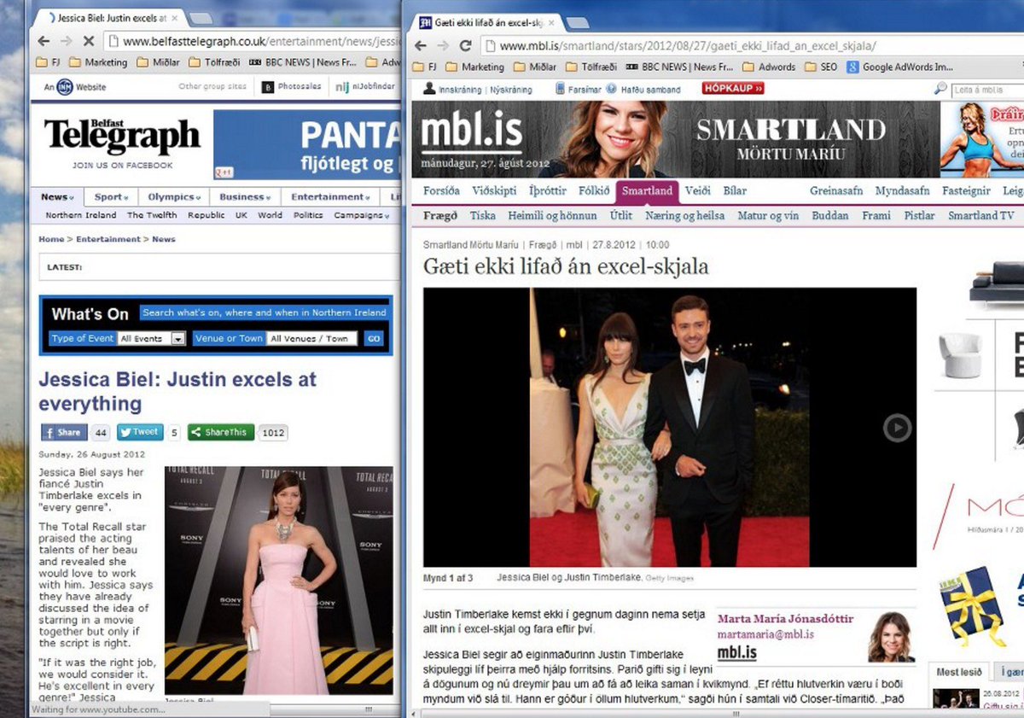Click the Jessica Biel pink dress photo
Image resolution: width=1024 pixels, height=718 pixels.
point(279,581)
